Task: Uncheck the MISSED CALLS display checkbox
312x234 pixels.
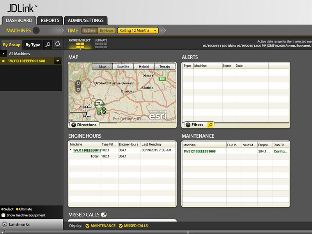Action: click(x=121, y=226)
